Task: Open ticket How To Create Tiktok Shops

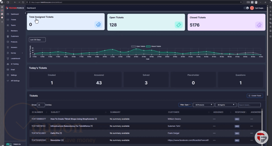Action: (x=74, y=119)
